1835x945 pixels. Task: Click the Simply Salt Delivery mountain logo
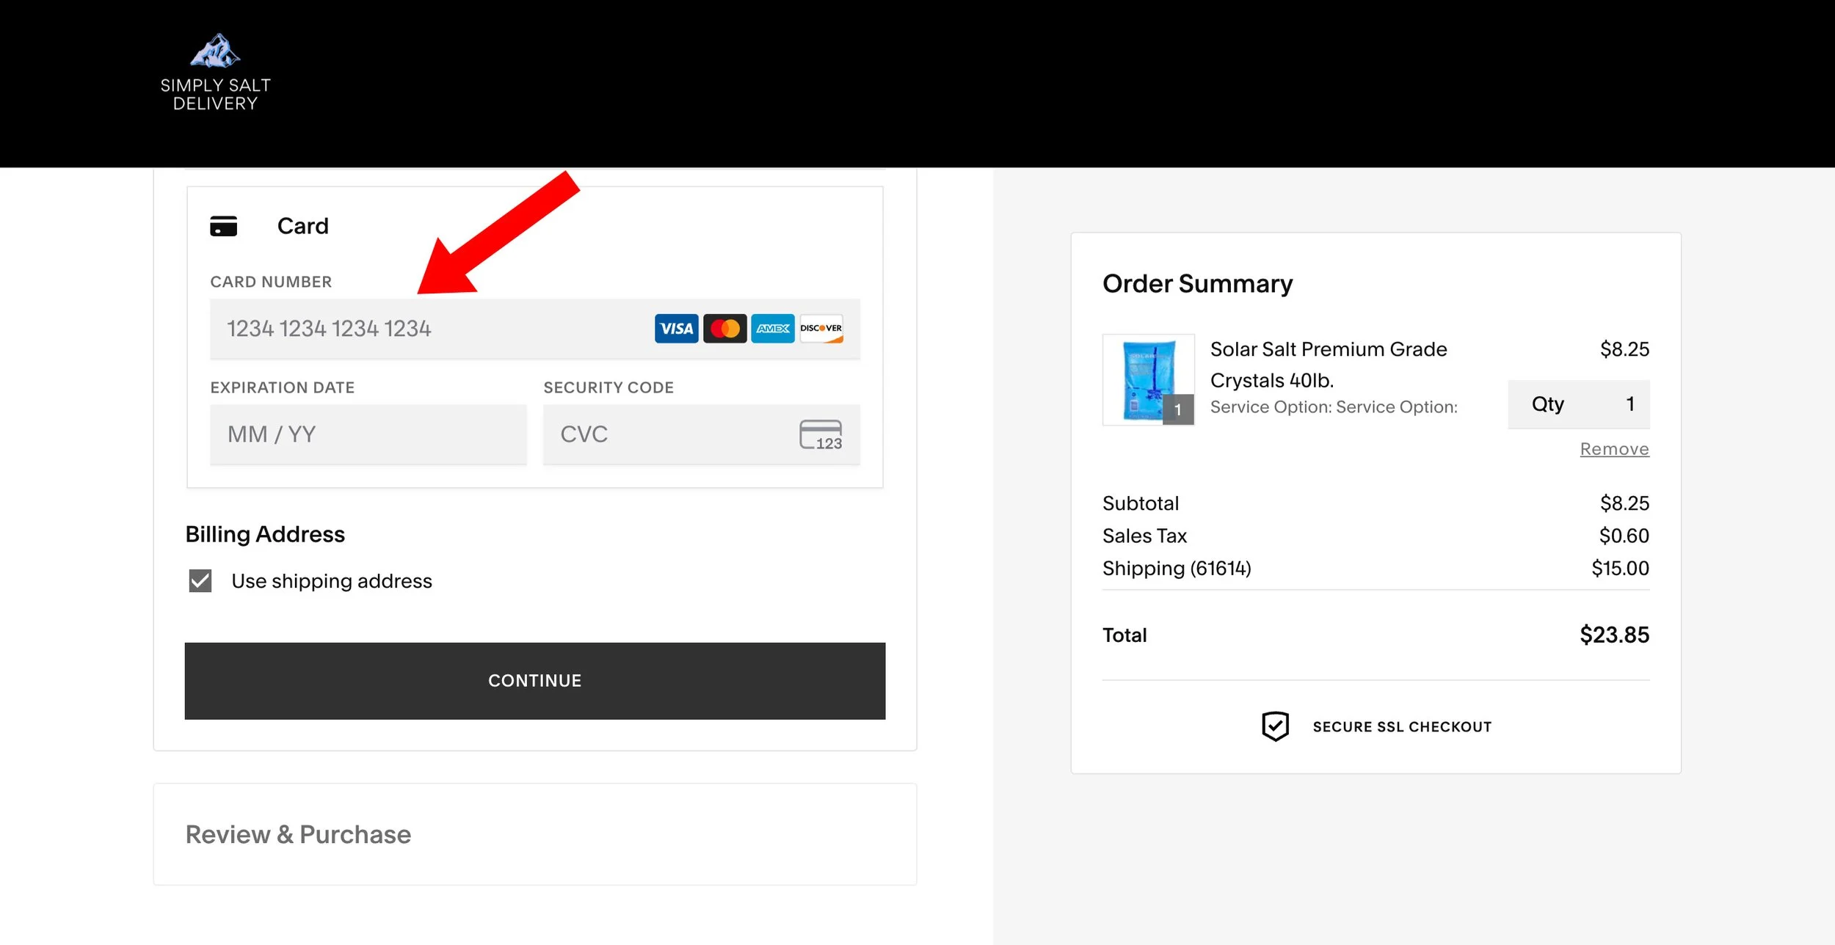point(214,51)
